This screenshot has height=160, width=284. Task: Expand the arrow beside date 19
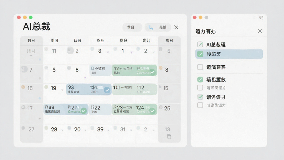[62, 90]
